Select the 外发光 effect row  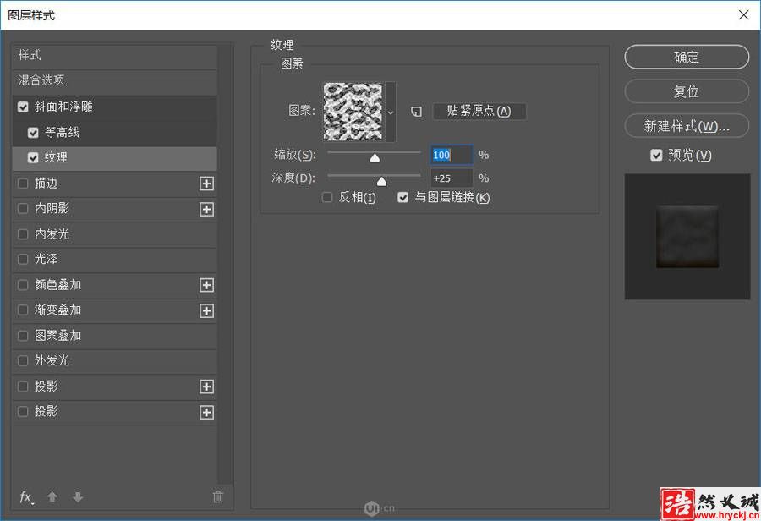114,361
